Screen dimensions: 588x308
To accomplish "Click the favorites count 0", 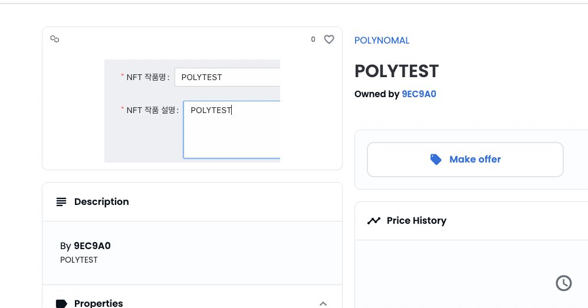I will 313,39.
